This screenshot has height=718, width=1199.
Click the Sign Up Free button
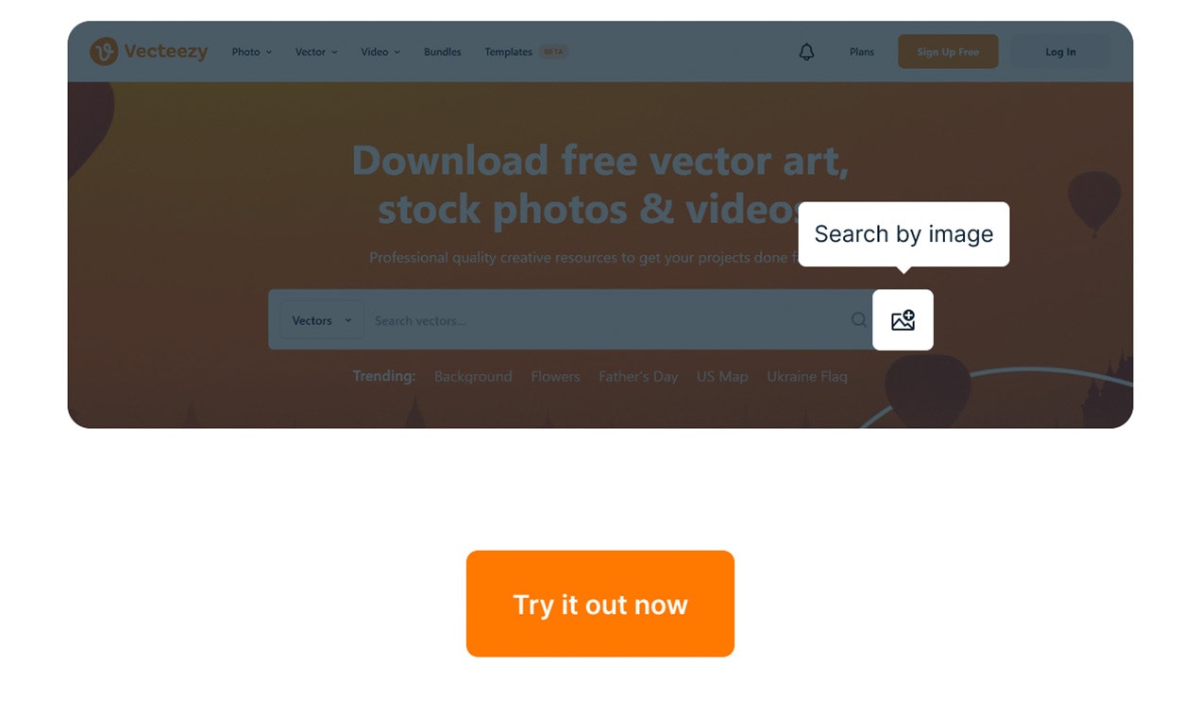pos(948,52)
